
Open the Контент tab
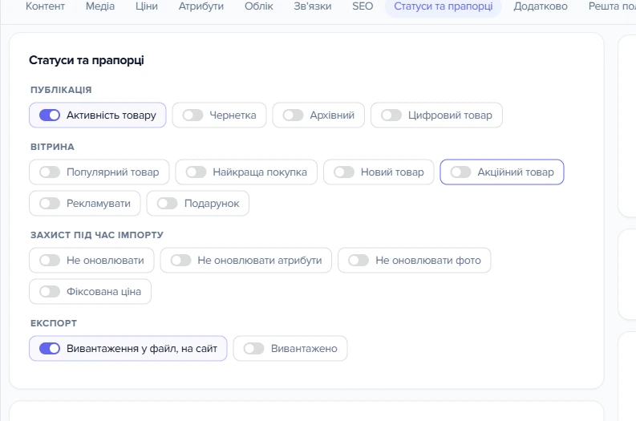coord(45,6)
